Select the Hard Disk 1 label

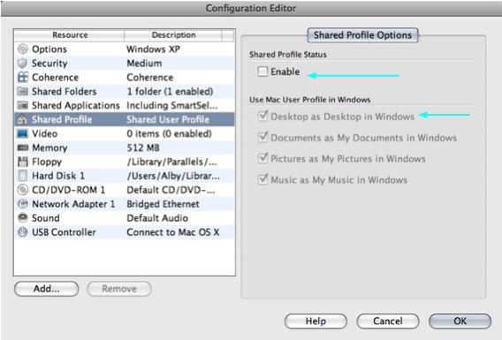(x=58, y=176)
